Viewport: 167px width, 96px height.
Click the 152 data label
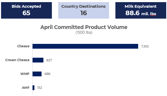[x=40, y=88]
